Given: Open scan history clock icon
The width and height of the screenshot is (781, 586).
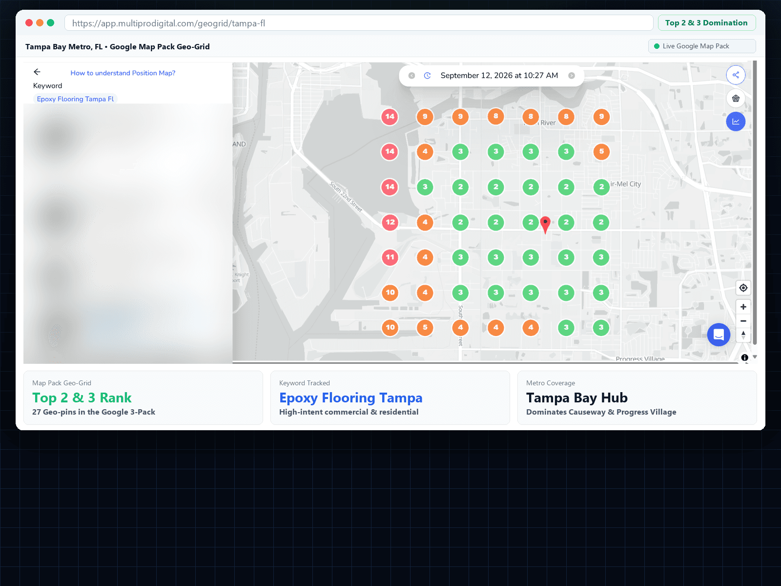Looking at the screenshot, I should coord(427,76).
